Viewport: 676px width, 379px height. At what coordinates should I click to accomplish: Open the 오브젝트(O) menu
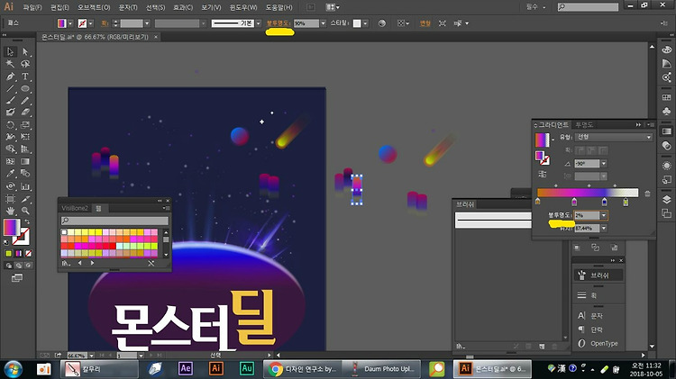tap(94, 7)
